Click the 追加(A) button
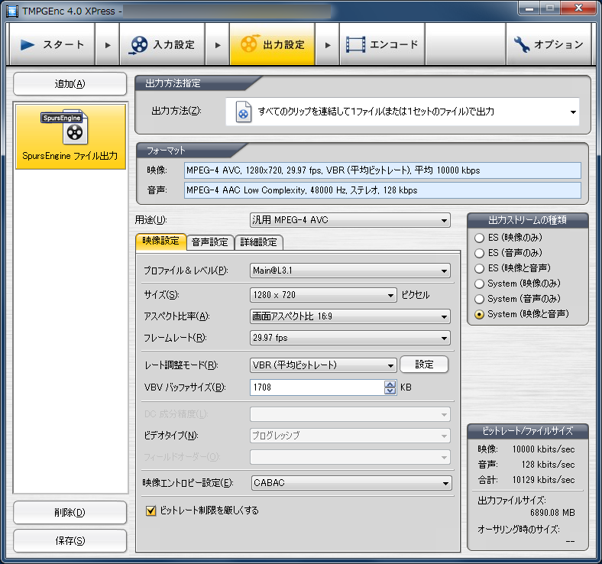Viewport: 602px width, 564px height. [70, 84]
